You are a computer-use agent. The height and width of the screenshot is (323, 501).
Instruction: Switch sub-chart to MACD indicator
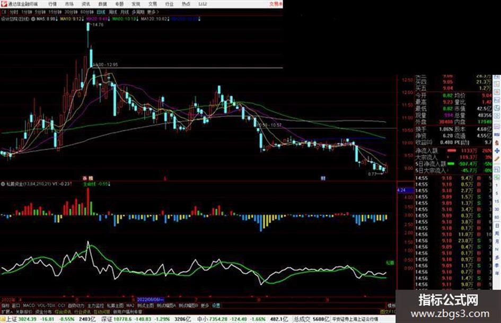tap(29, 305)
